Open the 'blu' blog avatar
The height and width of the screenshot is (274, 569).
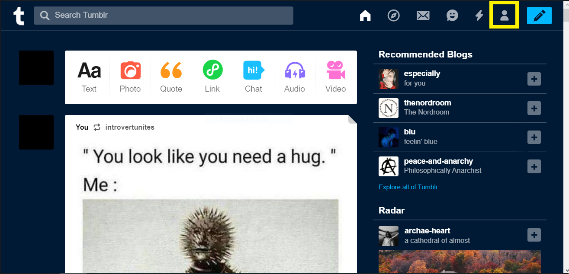pyautogui.click(x=389, y=137)
